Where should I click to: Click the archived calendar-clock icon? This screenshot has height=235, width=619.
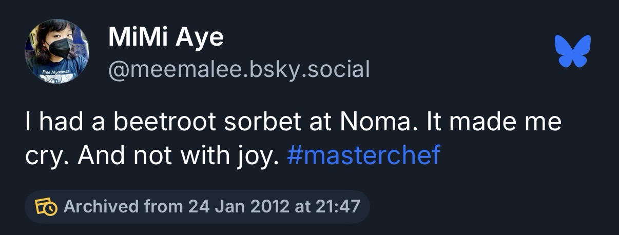point(46,207)
